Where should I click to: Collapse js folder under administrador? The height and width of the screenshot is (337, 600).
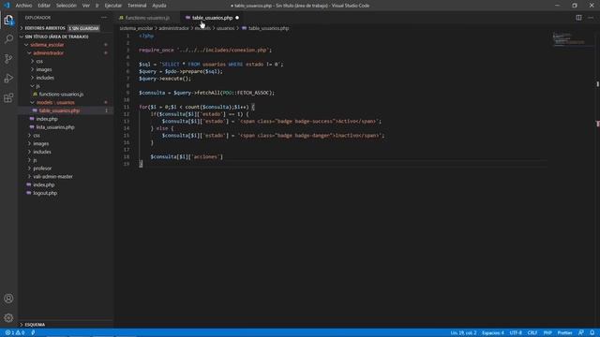pyautogui.click(x=66, y=86)
